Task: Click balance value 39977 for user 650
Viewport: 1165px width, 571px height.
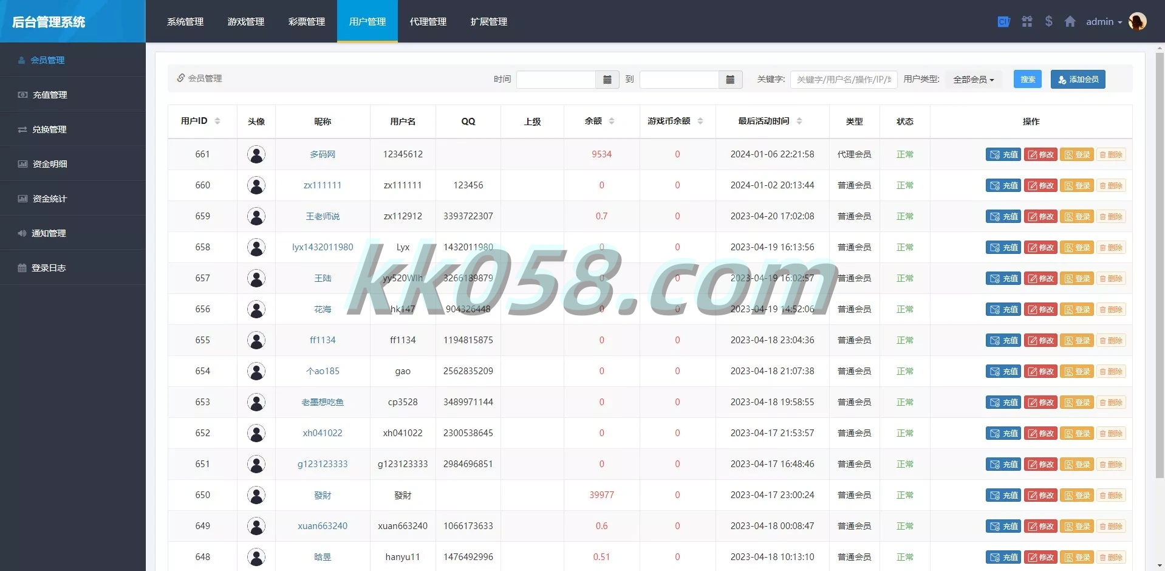Action: pyautogui.click(x=601, y=495)
